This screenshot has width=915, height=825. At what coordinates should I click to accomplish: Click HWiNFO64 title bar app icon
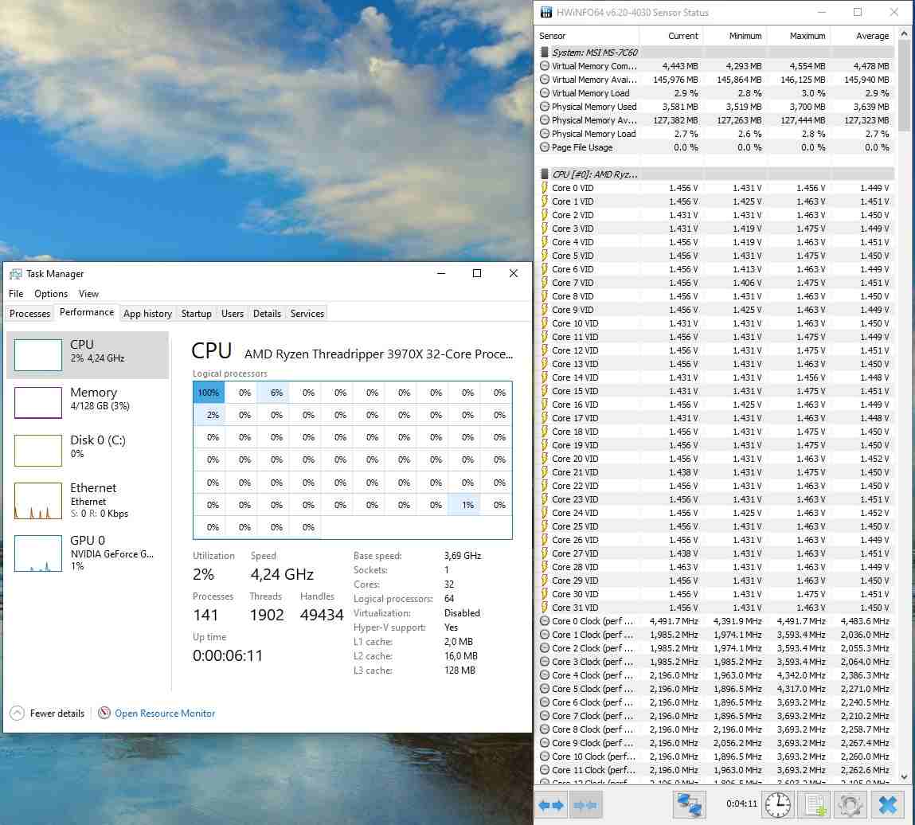coord(546,12)
